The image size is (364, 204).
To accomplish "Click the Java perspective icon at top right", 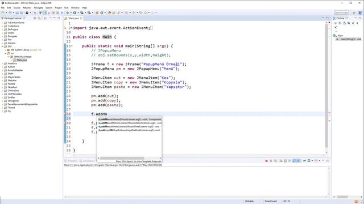I will pos(360,12).
